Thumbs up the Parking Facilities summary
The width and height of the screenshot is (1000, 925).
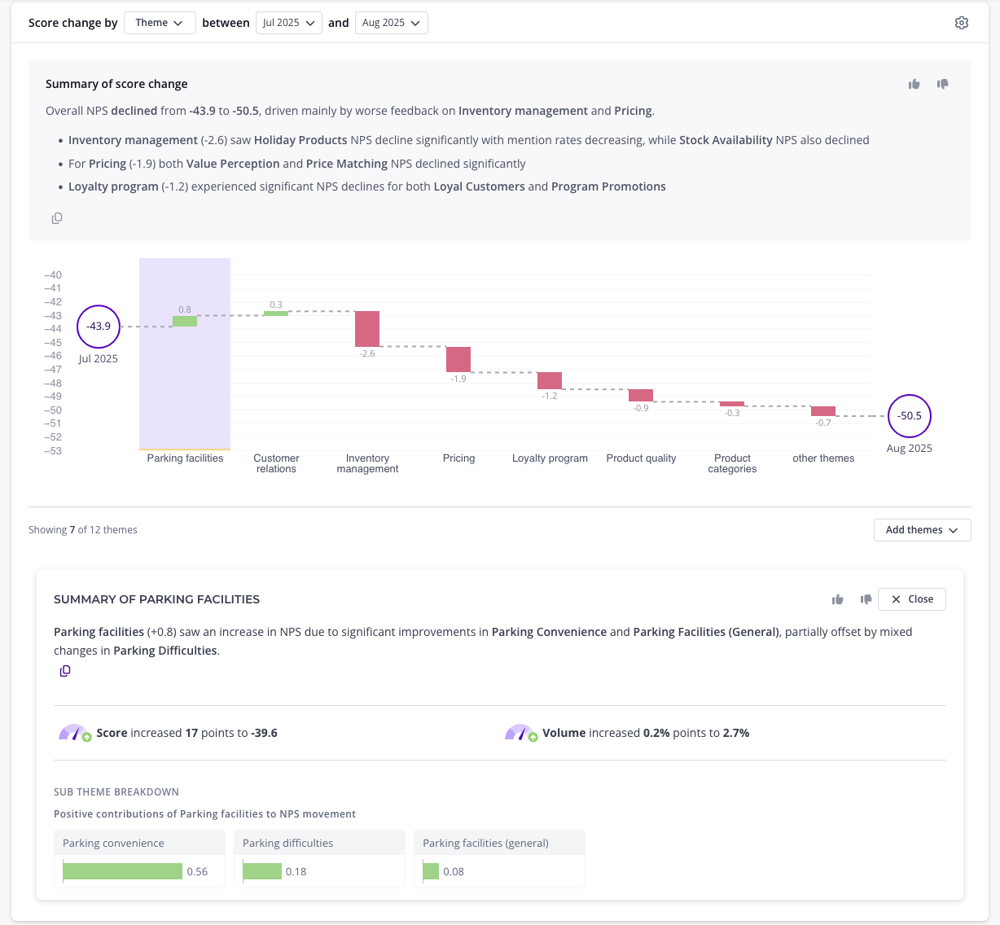(838, 599)
